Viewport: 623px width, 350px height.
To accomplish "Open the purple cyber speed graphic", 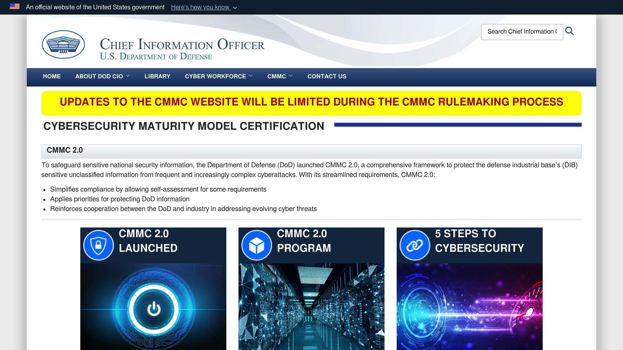I will pyautogui.click(x=469, y=307).
